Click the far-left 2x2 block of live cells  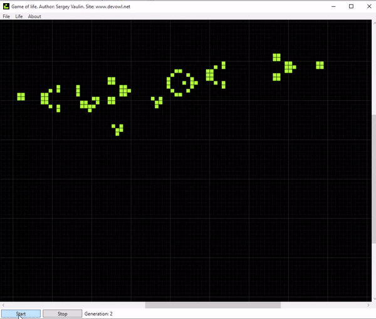[x=21, y=97]
